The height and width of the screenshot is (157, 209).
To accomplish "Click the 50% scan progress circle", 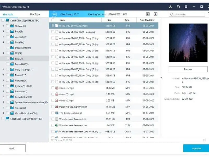I will pyautogui.click(x=54, y=14).
